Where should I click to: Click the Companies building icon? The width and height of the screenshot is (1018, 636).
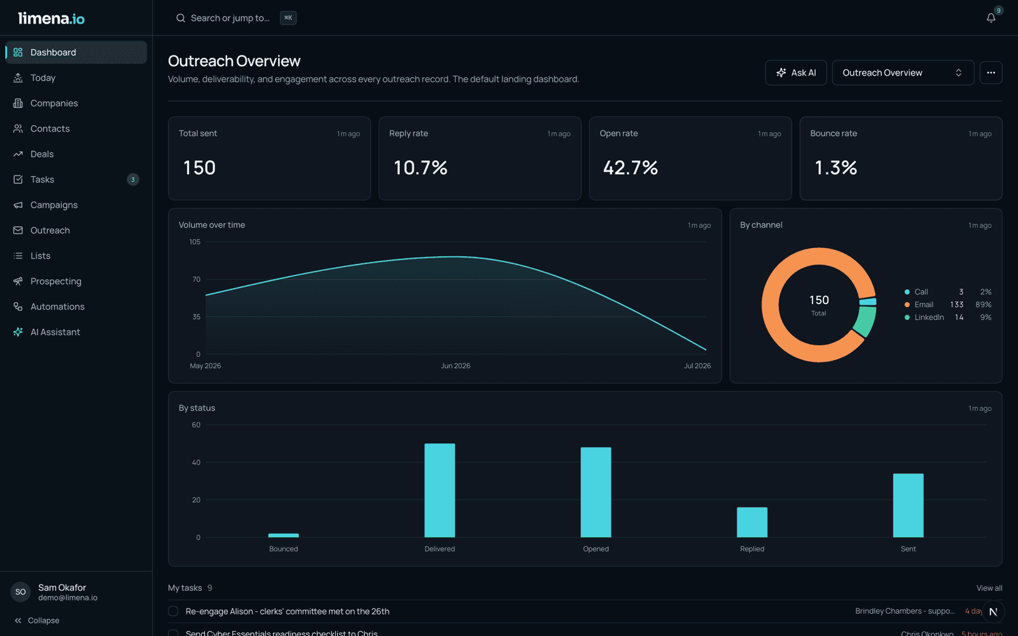(18, 103)
